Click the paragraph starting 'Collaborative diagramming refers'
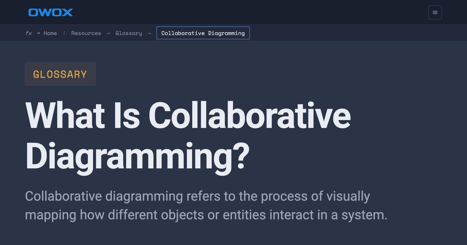This screenshot has height=245, width=467. [206, 206]
